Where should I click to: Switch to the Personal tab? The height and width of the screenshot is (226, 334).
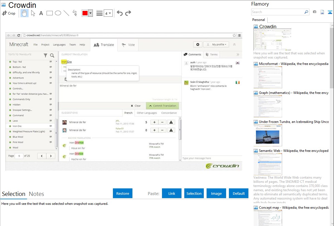pos(259,20)
